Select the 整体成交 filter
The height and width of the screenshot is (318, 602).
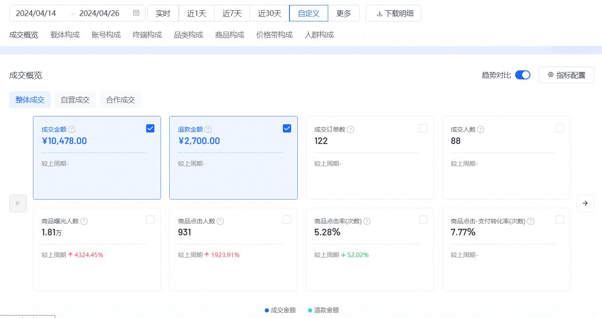point(30,100)
